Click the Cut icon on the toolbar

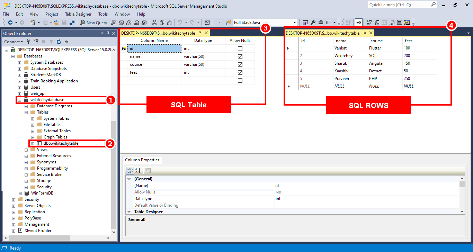(154, 22)
